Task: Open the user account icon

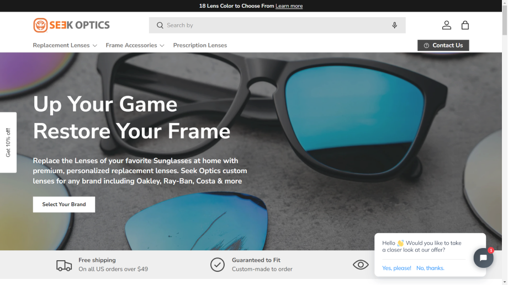Action: (446, 25)
